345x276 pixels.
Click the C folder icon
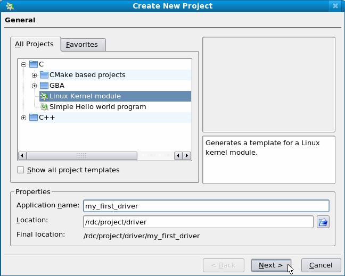click(x=34, y=64)
